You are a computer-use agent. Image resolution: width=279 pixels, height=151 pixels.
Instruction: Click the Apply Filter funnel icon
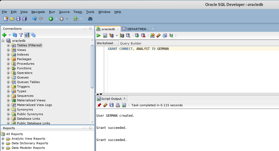click(x=21, y=35)
